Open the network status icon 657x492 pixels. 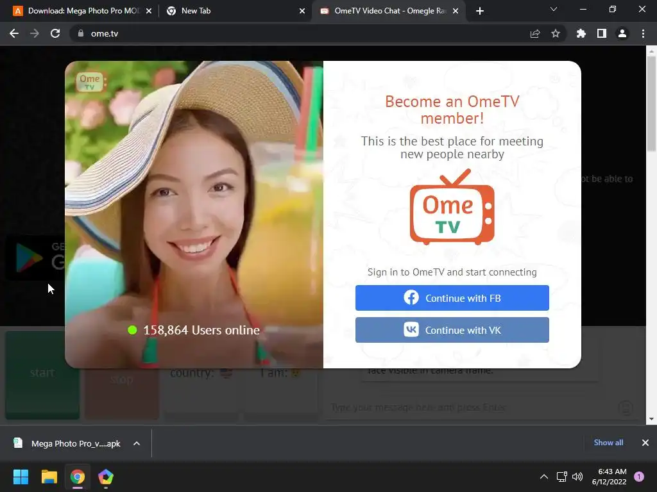coord(562,477)
